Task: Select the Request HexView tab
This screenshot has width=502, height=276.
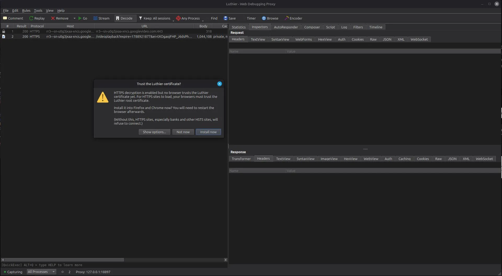Action: (325, 39)
